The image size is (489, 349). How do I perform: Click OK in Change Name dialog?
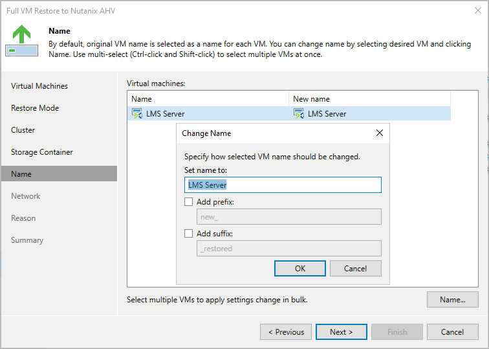click(x=299, y=269)
